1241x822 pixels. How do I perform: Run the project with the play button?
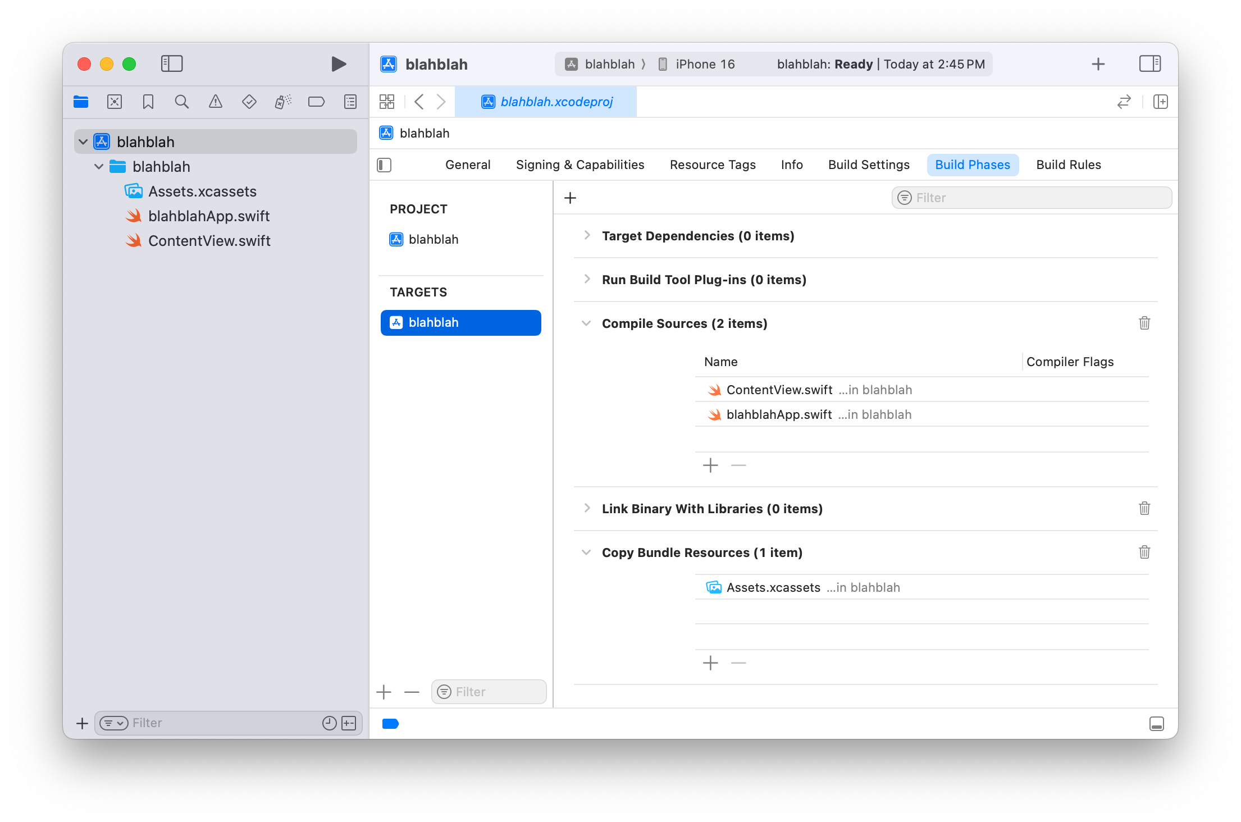tap(338, 64)
